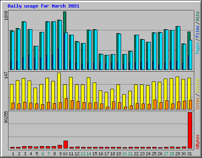Select day 24 label on the x-axis

[148, 154]
